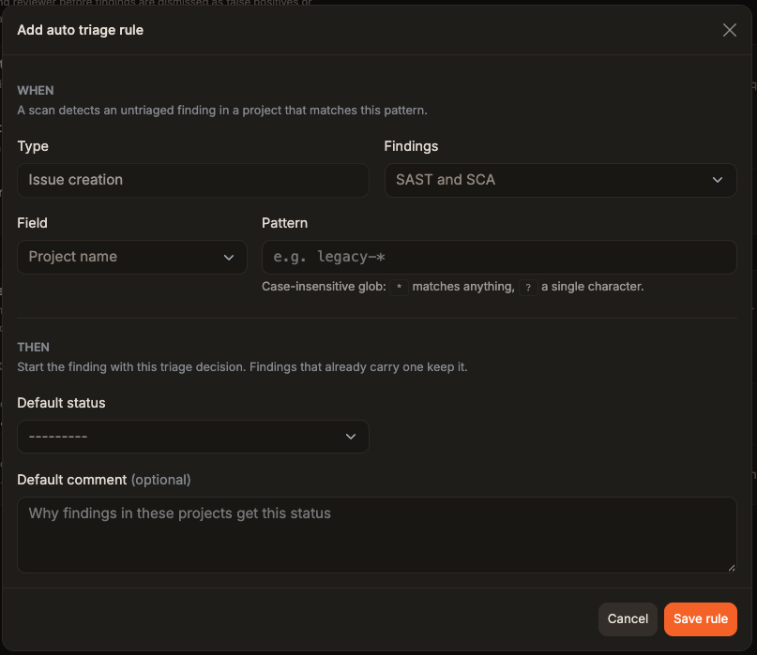Close the Add auto triage rule dialog
Screen dimensions: 757x655
pyautogui.click(x=729, y=30)
